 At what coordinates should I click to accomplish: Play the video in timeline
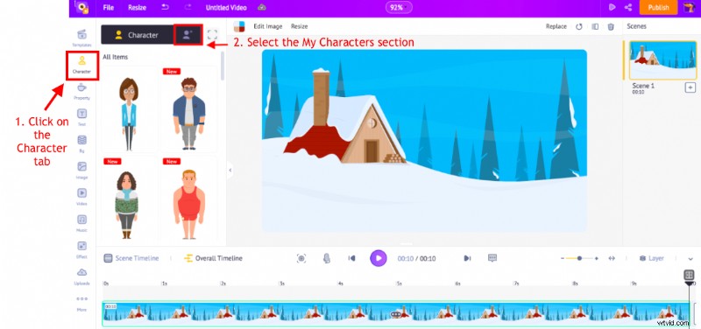click(379, 258)
